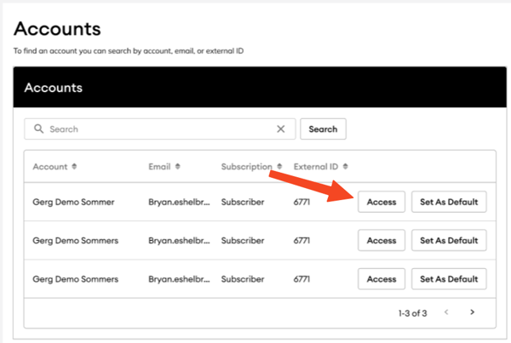511x343 pixels.
Task: Set third row account as default
Action: coord(449,279)
